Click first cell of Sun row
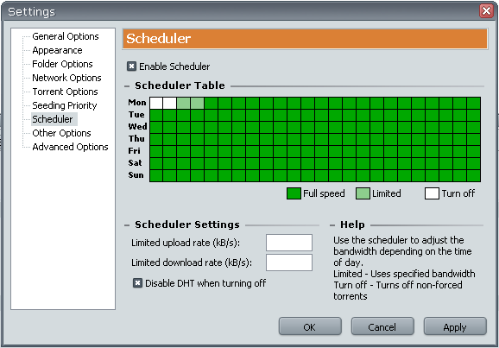The width and height of the screenshot is (499, 348). (156, 176)
